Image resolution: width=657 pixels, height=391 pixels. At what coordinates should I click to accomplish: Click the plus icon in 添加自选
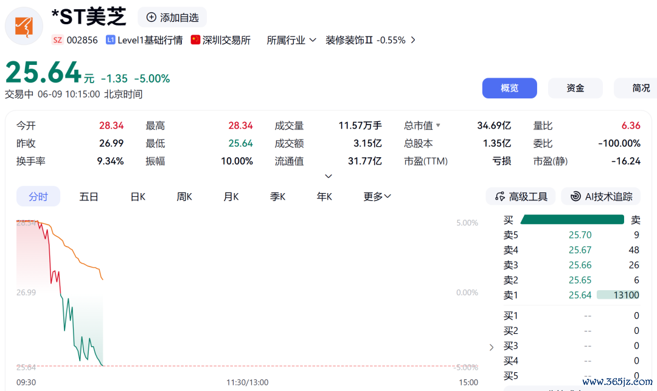click(151, 18)
